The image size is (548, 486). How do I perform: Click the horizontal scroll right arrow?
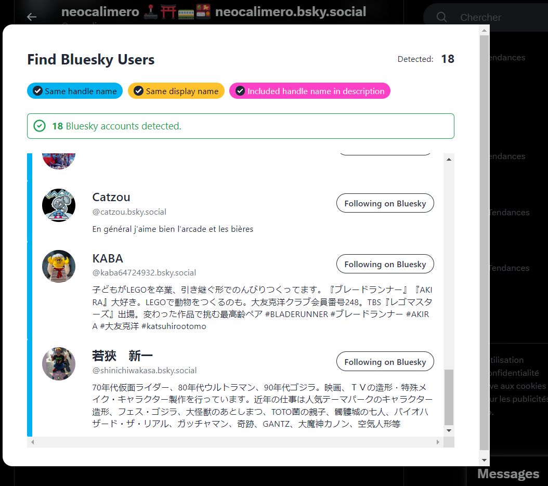click(x=438, y=442)
